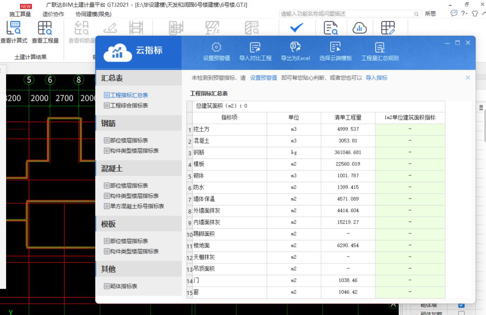Screen dimensions: 486x315
Task: Click 导出为Excel export icon
Action: 295,47
